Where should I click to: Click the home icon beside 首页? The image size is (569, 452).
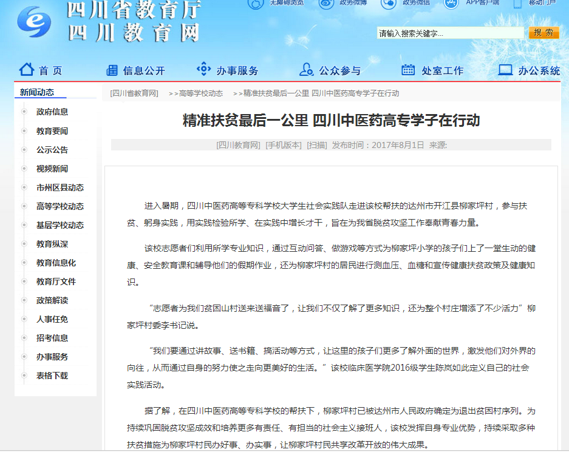tap(26, 70)
